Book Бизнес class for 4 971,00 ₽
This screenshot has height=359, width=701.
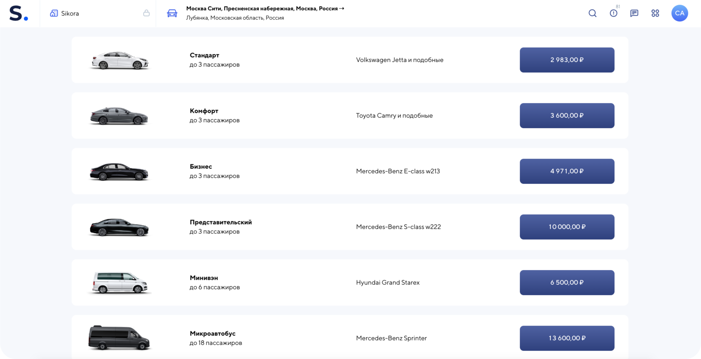[567, 171]
